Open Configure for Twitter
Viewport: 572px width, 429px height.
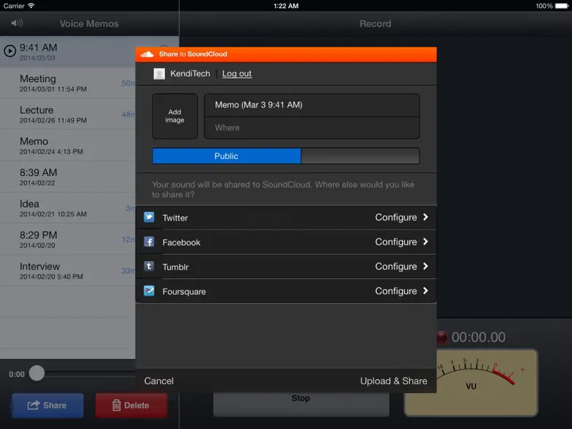[396, 217]
